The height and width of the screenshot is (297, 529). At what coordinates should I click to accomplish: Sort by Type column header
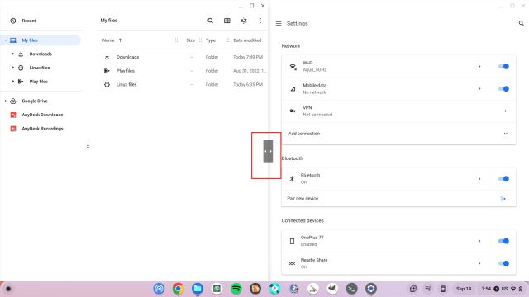point(211,40)
